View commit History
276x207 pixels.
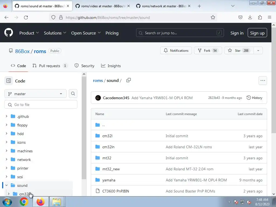[254, 98]
